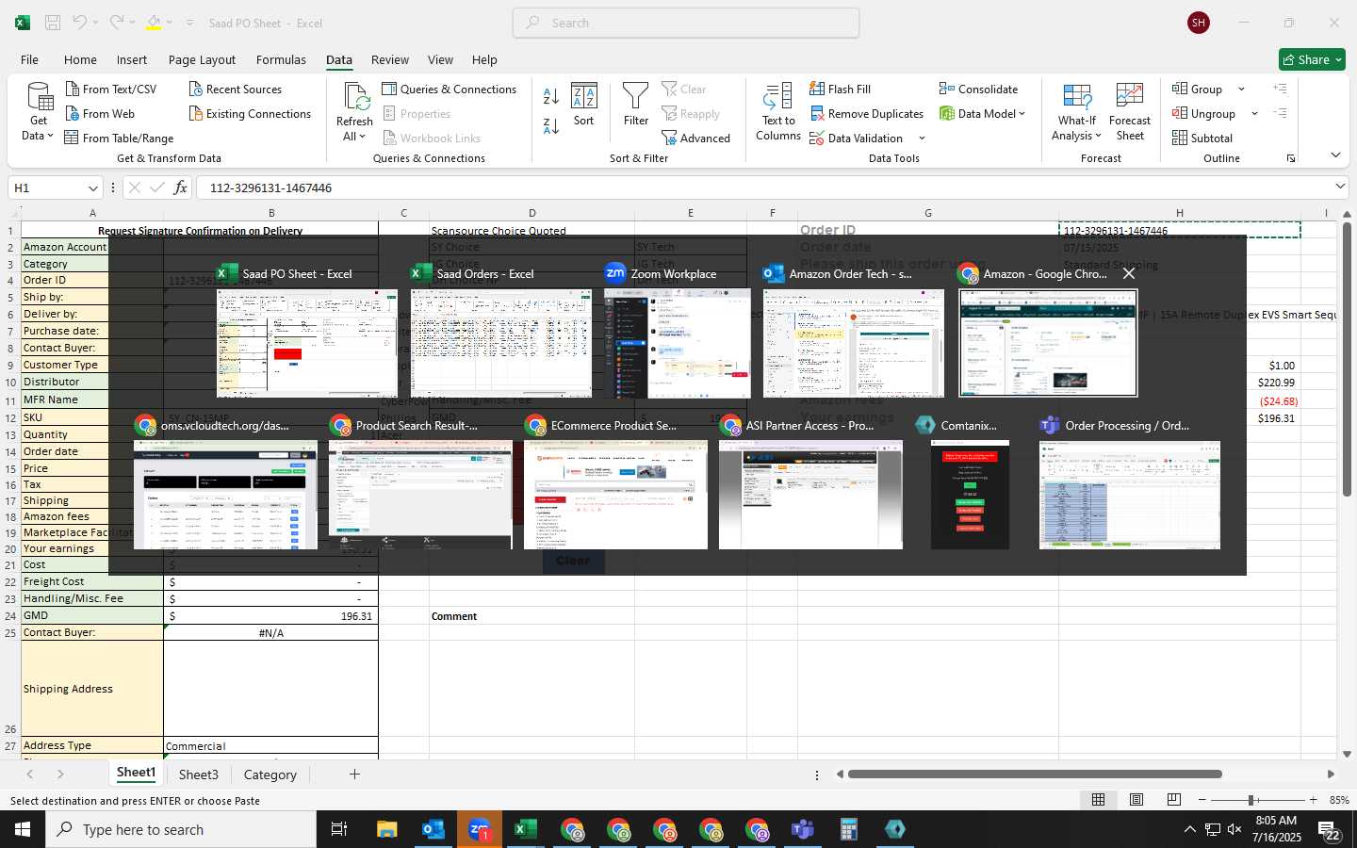Open the File tab
This screenshot has width=1357, height=848.
click(x=30, y=59)
